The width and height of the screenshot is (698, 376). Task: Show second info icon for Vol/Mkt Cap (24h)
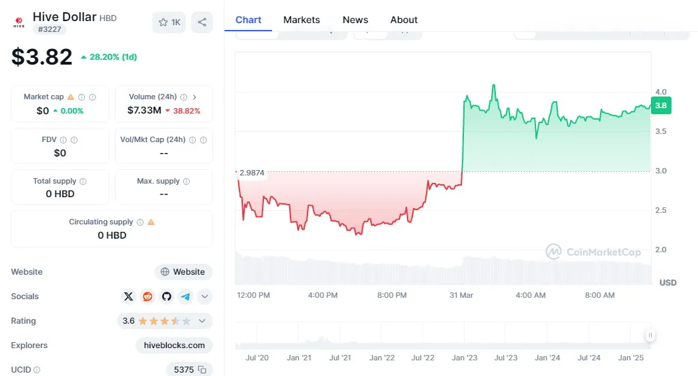pos(203,139)
